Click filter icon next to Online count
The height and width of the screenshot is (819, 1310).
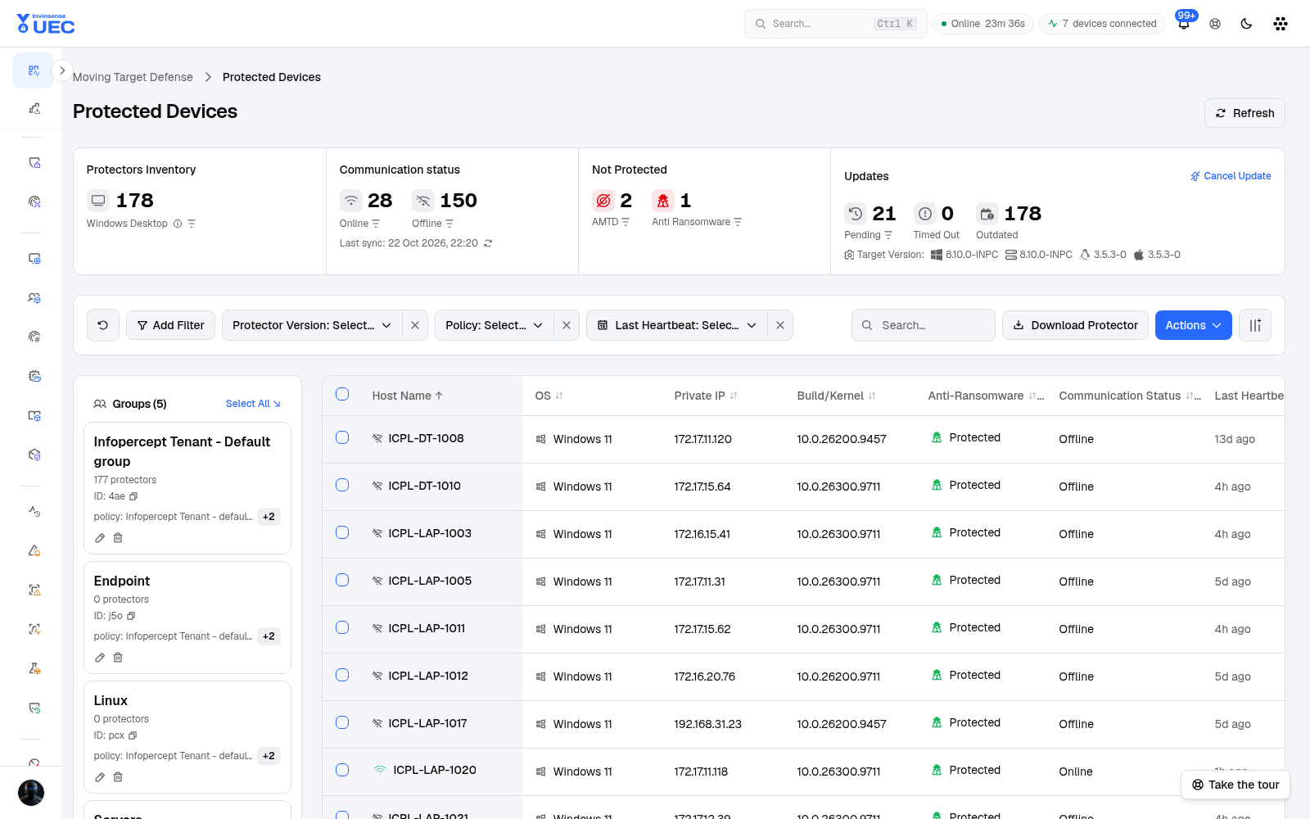pyautogui.click(x=376, y=224)
